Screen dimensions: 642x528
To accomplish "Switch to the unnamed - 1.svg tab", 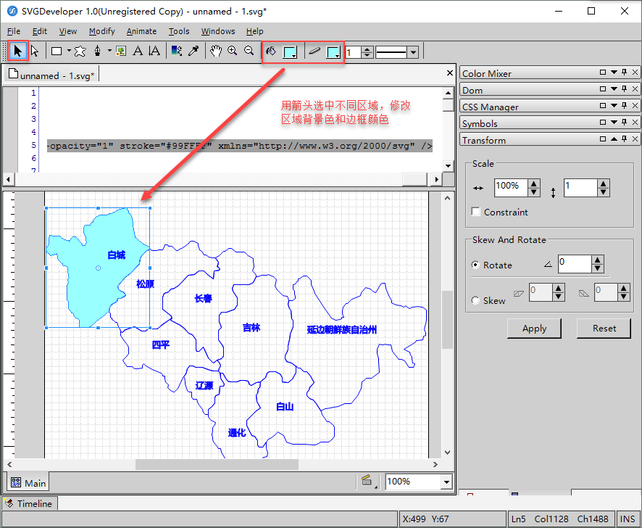I will tap(51, 75).
